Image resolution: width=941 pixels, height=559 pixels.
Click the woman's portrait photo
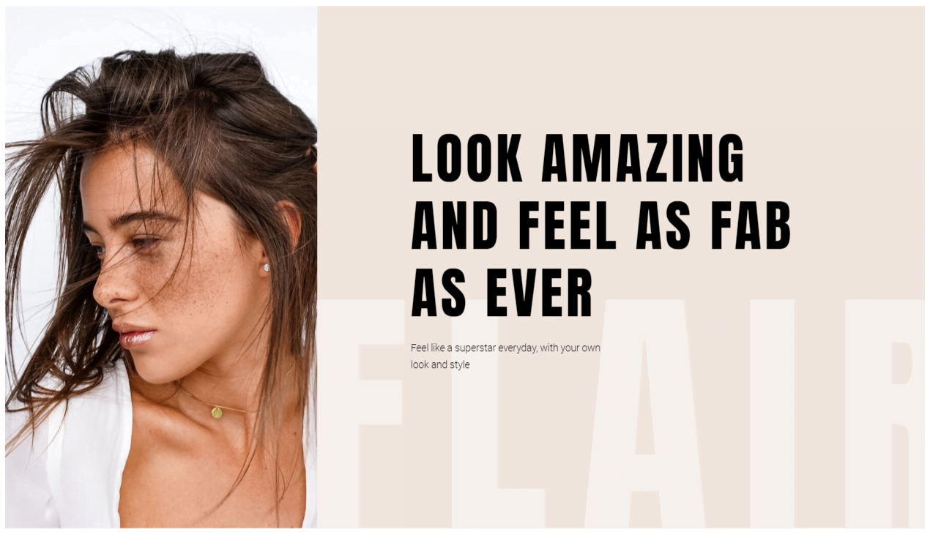tap(161, 267)
